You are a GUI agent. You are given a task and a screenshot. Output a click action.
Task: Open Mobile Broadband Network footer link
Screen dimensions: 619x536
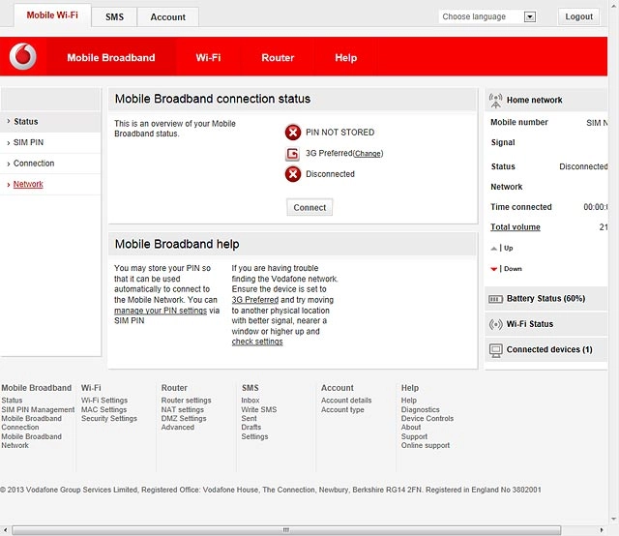pos(31,441)
